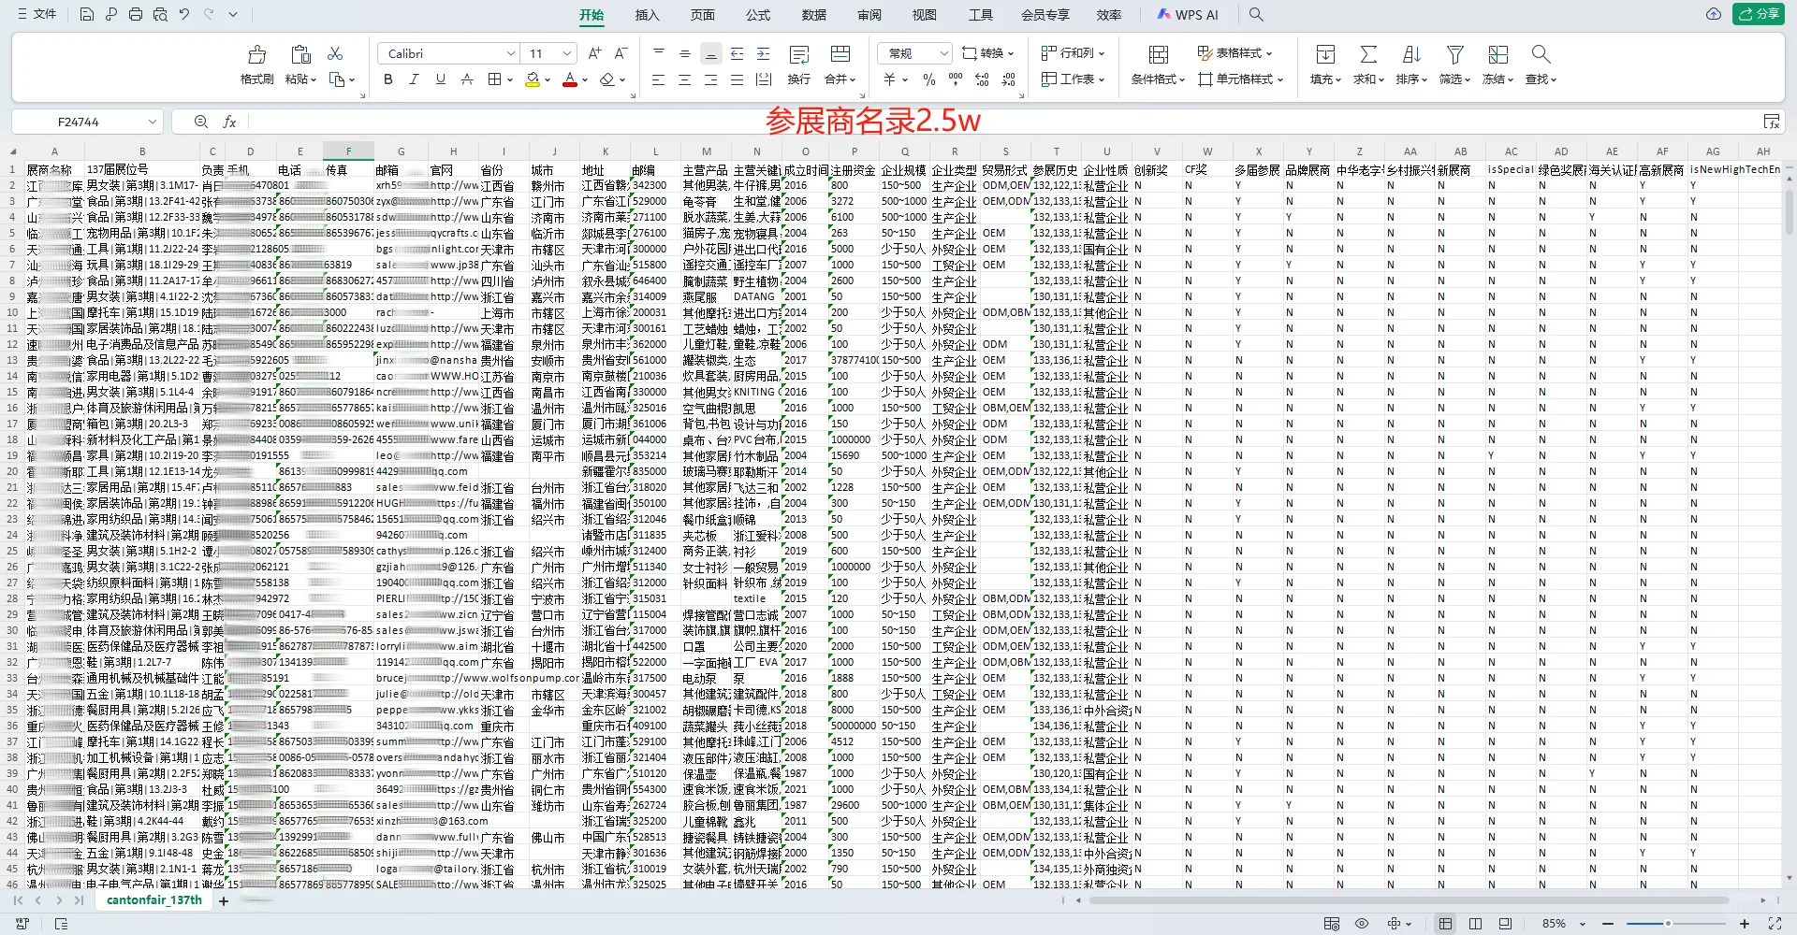1797x935 pixels.
Task: Toggle center horizontal alignment
Action: (x=684, y=79)
